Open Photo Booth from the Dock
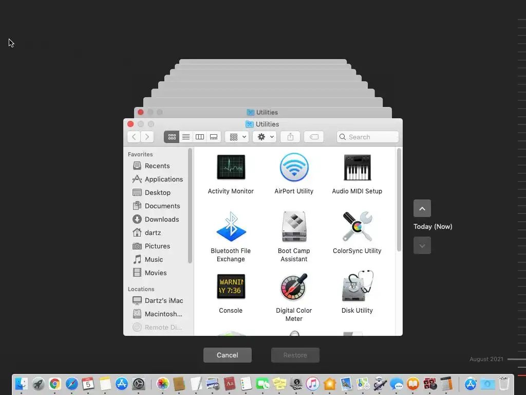The height and width of the screenshot is (395, 526). (x=430, y=384)
